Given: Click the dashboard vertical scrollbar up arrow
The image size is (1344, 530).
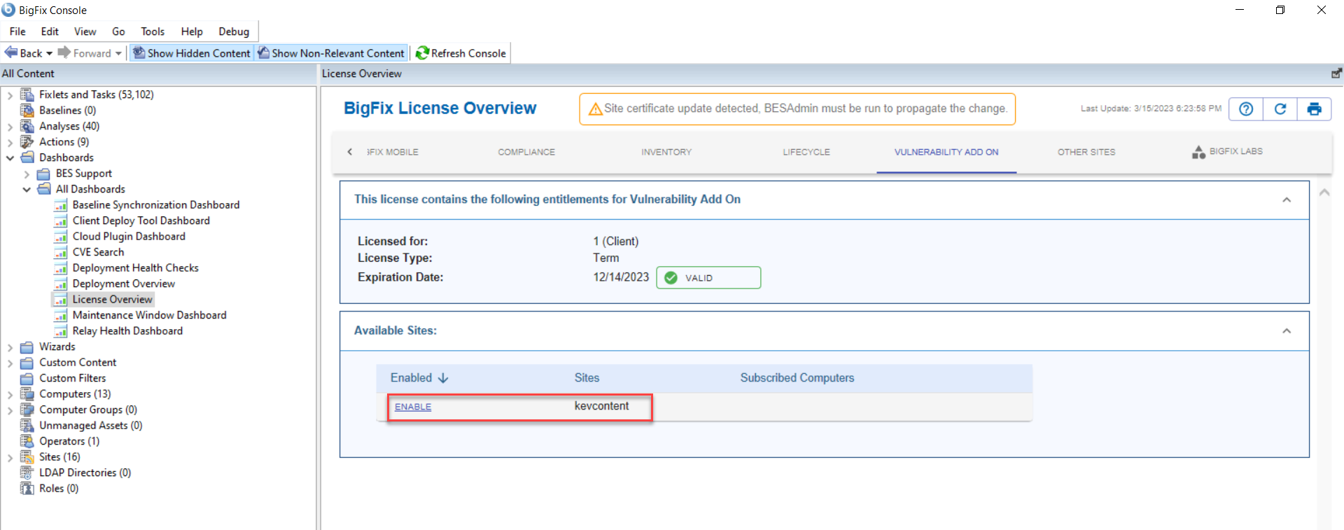Looking at the screenshot, I should (1324, 192).
